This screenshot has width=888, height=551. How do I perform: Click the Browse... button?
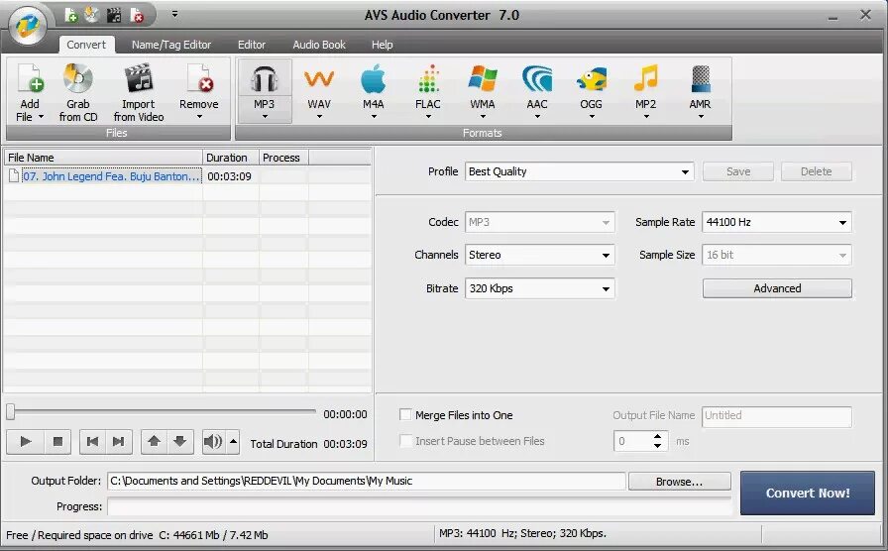coord(679,482)
